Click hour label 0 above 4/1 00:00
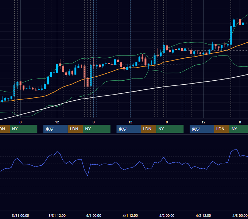Screen dimensions: 248x219 click(x=94, y=122)
